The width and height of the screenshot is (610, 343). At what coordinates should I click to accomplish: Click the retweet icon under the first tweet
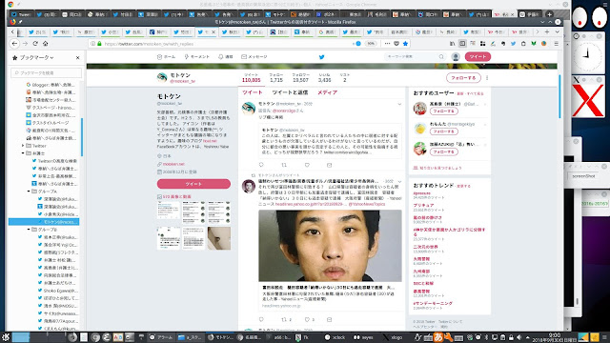[x=284, y=165]
